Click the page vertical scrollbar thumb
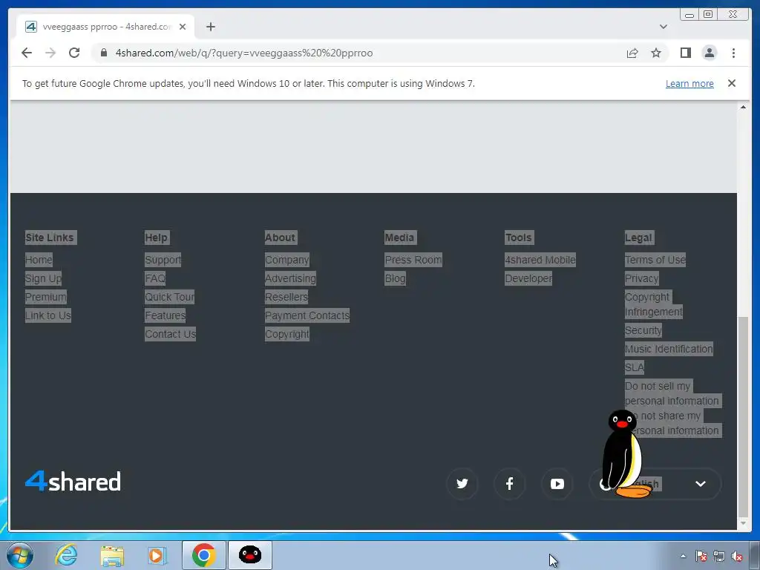Screen dimensions: 760x570 pyautogui.click(x=742, y=416)
